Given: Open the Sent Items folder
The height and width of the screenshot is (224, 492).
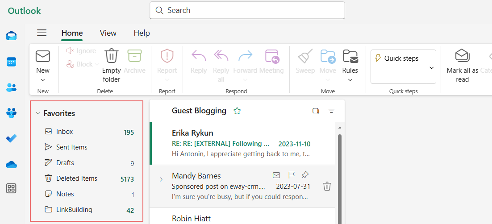Looking at the screenshot, I should (87, 147).
